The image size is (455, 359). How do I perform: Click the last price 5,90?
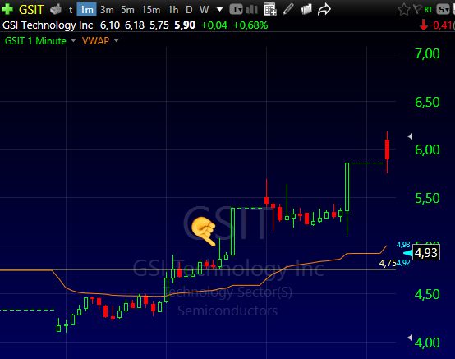click(185, 25)
